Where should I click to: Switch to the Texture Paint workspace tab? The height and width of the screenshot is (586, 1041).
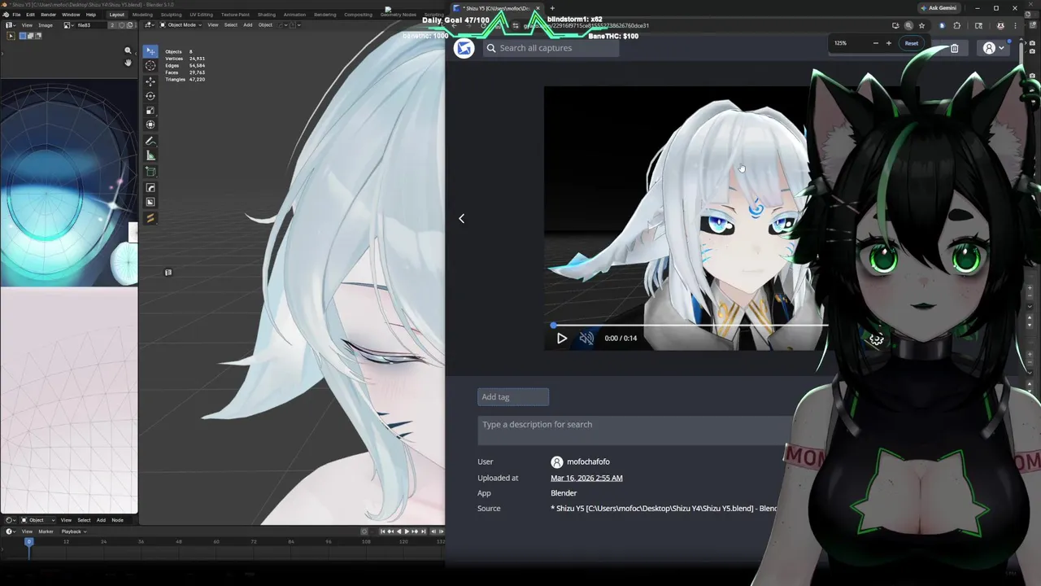click(x=235, y=15)
